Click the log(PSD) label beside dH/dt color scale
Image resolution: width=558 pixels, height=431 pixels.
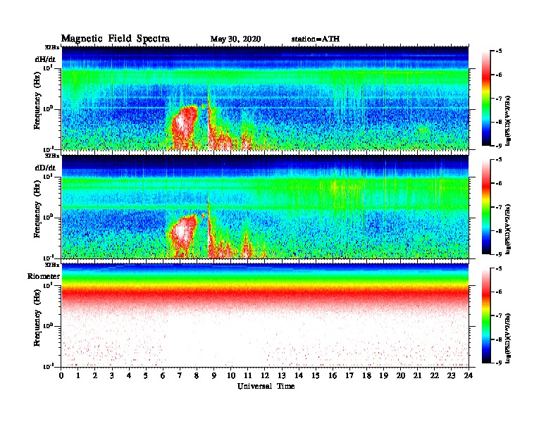coord(509,121)
